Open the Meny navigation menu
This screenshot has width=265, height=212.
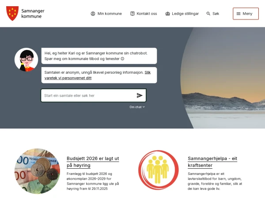tap(246, 14)
